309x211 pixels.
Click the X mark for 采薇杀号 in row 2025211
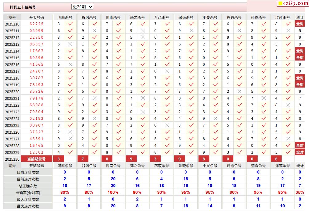[191, 31]
